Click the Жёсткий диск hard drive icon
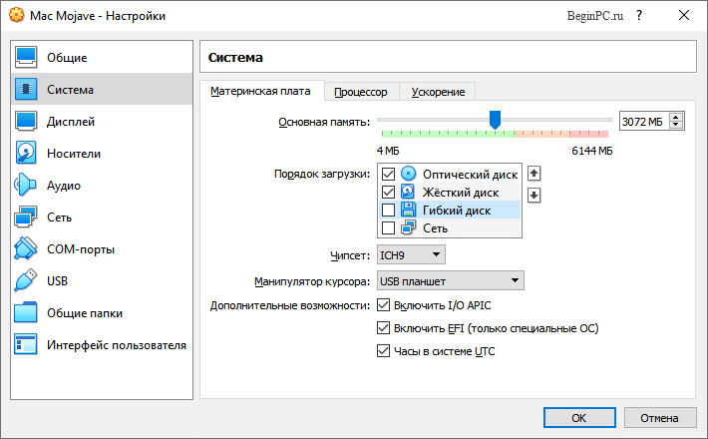 (x=408, y=192)
